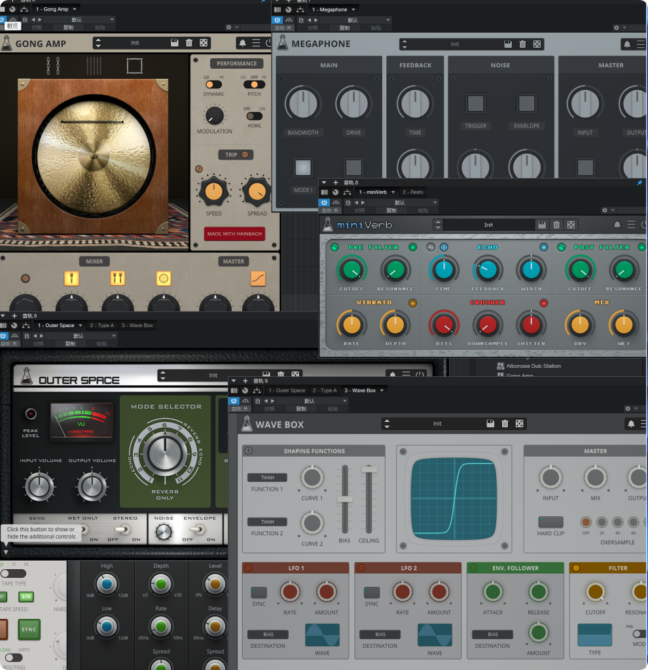
Task: Toggle Wave Box HARD CLIP switch
Action: point(550,521)
